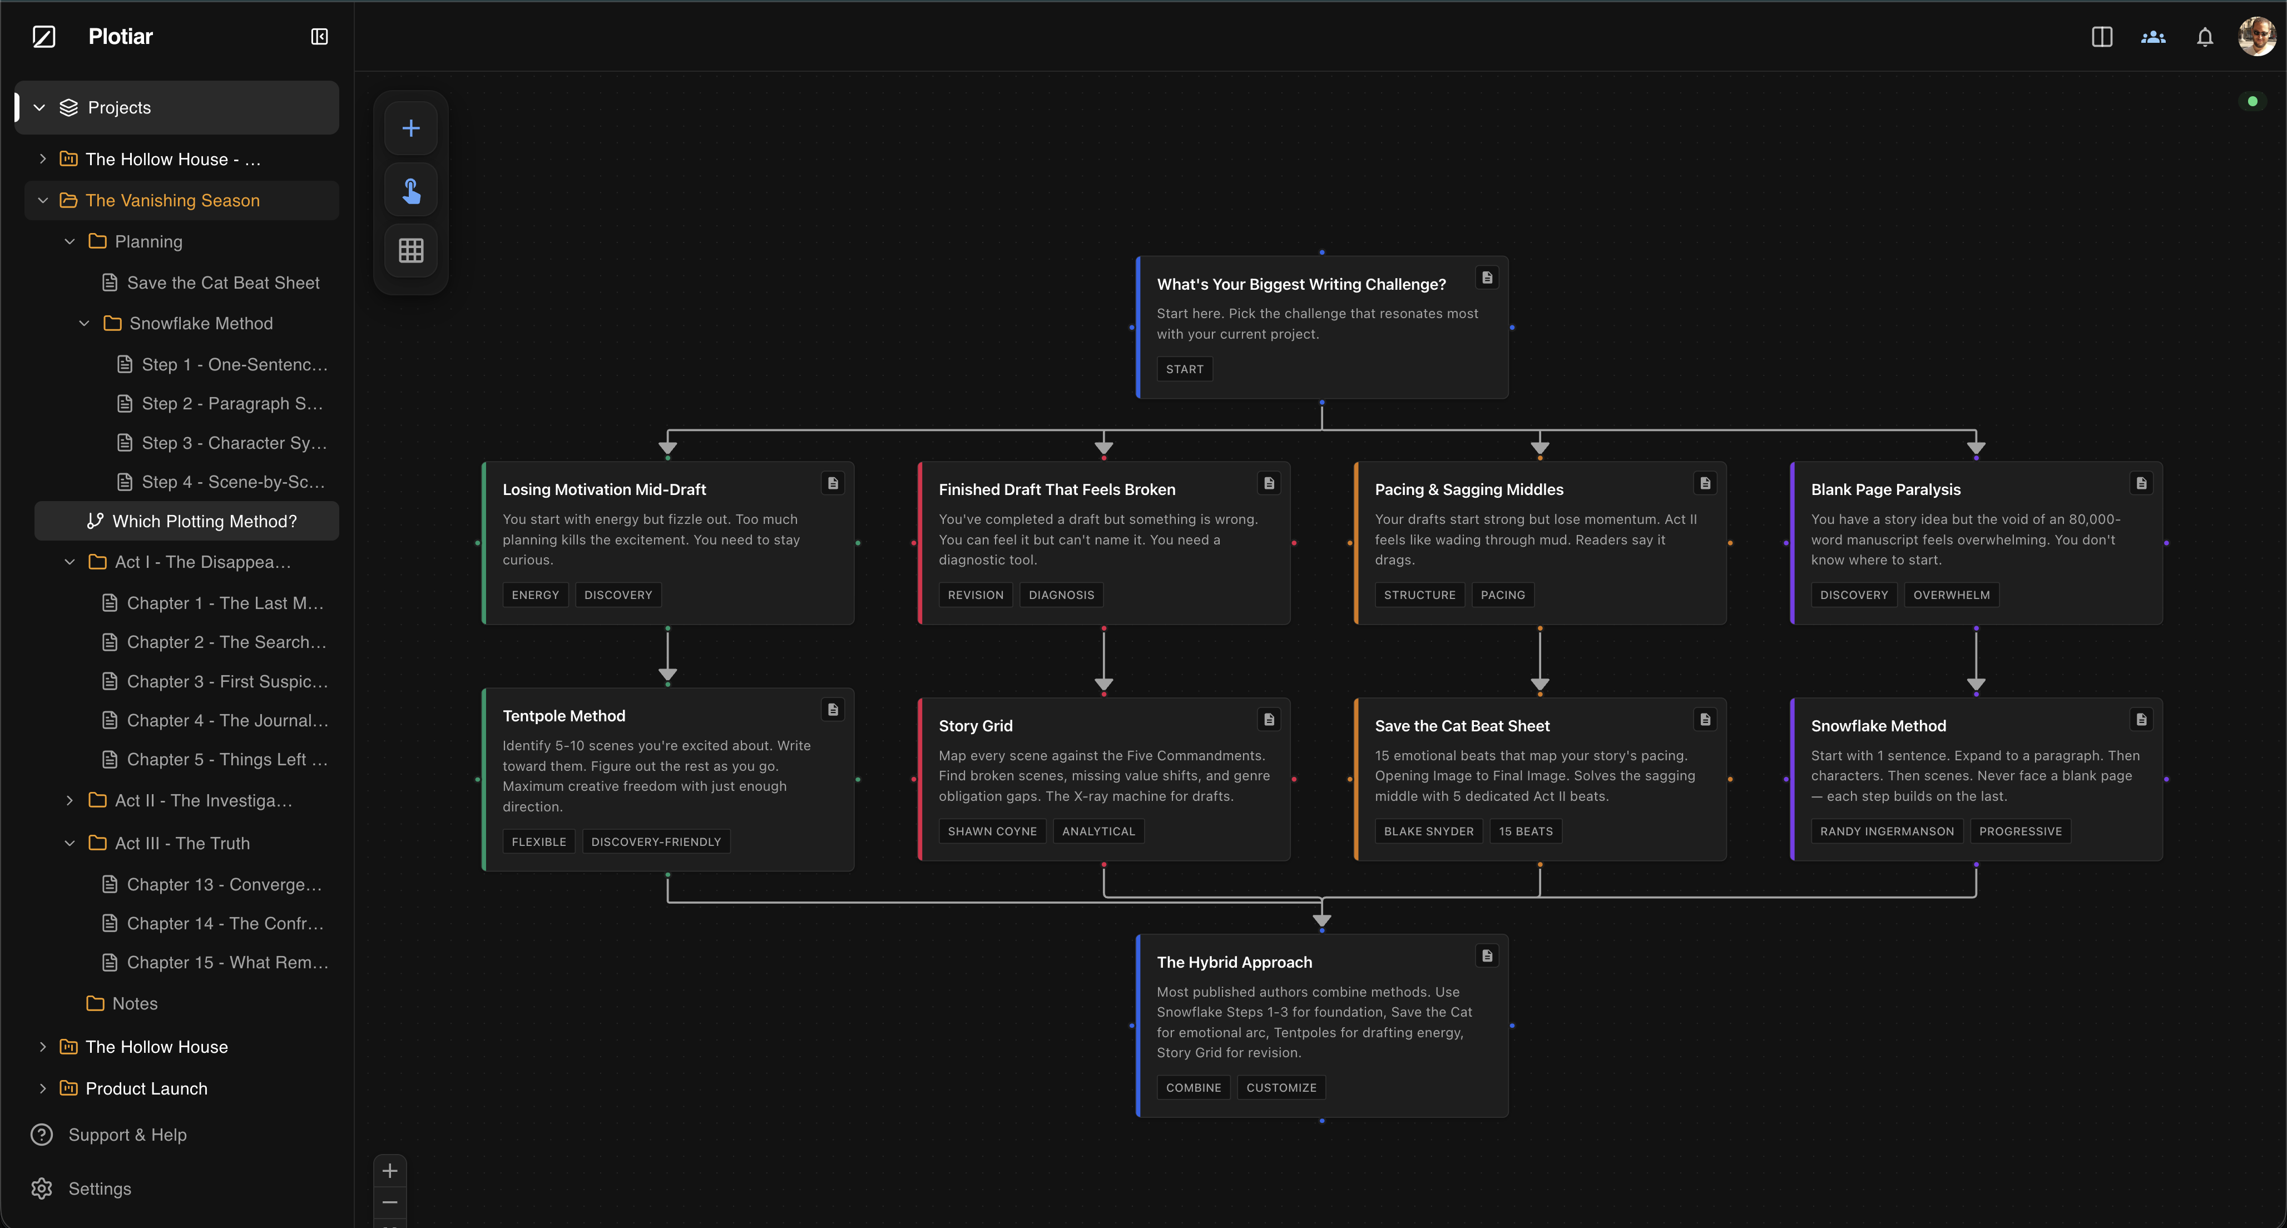2287x1228 pixels.
Task: Click the COMBINE tag on The Hybrid Approach
Action: point(1193,1087)
